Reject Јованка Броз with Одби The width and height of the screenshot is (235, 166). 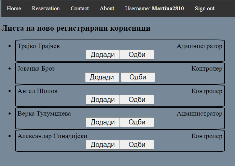click(x=138, y=77)
